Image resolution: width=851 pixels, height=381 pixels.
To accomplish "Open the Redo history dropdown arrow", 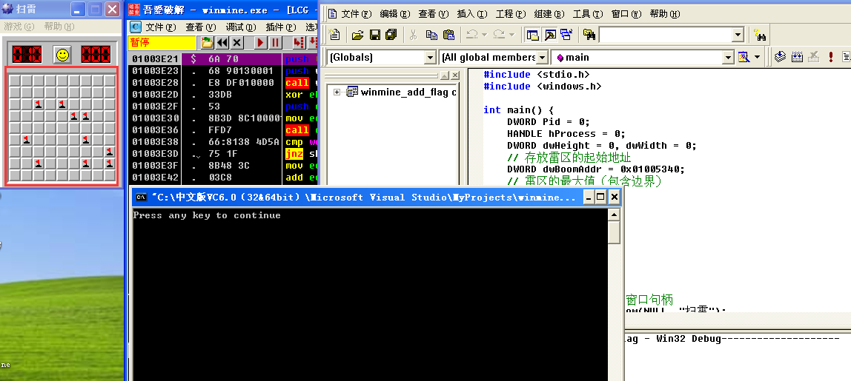I will coord(511,35).
